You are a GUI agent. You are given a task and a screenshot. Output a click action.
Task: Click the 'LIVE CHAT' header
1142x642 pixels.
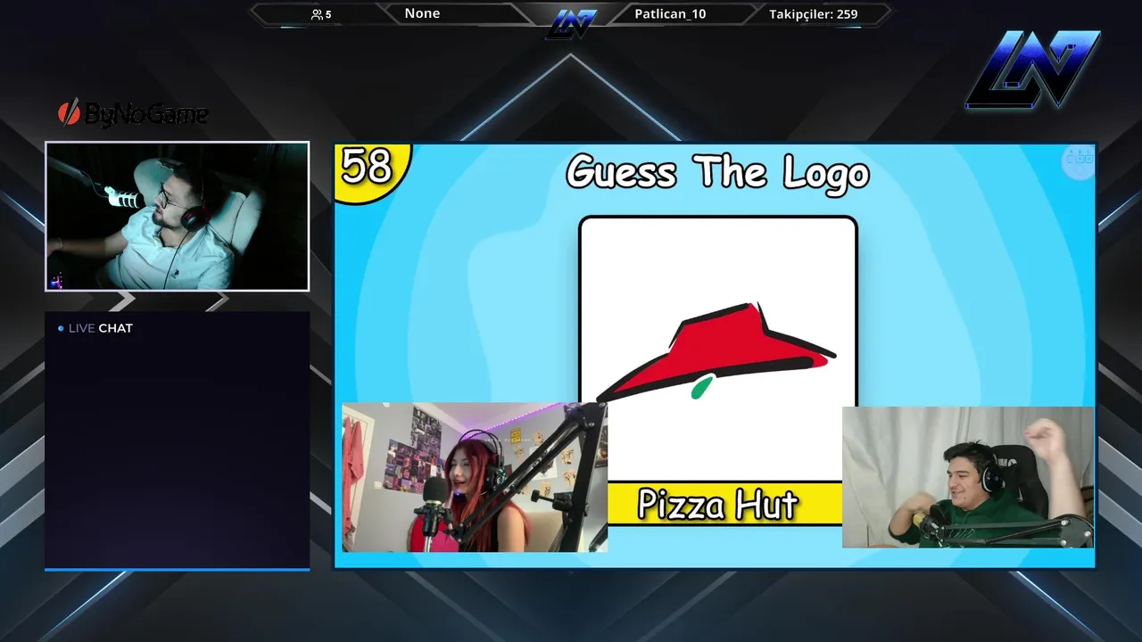click(95, 328)
